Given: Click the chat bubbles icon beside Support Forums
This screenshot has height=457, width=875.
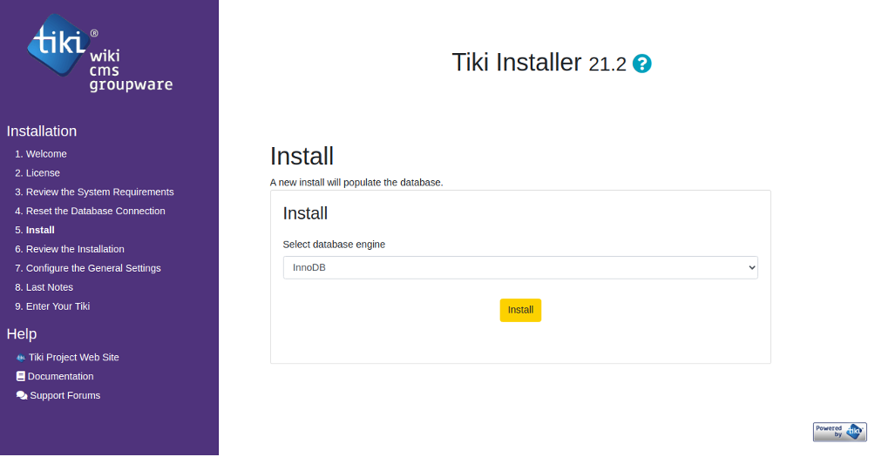Looking at the screenshot, I should 22,396.
